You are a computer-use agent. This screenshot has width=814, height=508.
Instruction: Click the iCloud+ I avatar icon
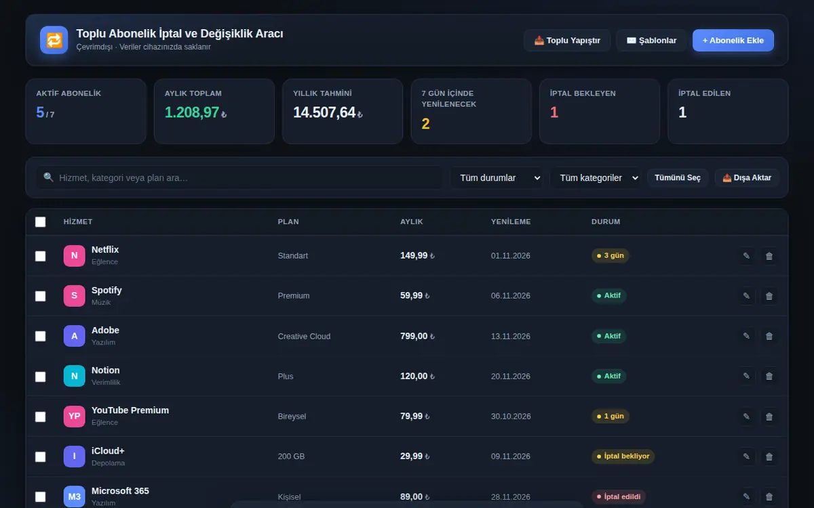pyautogui.click(x=75, y=457)
